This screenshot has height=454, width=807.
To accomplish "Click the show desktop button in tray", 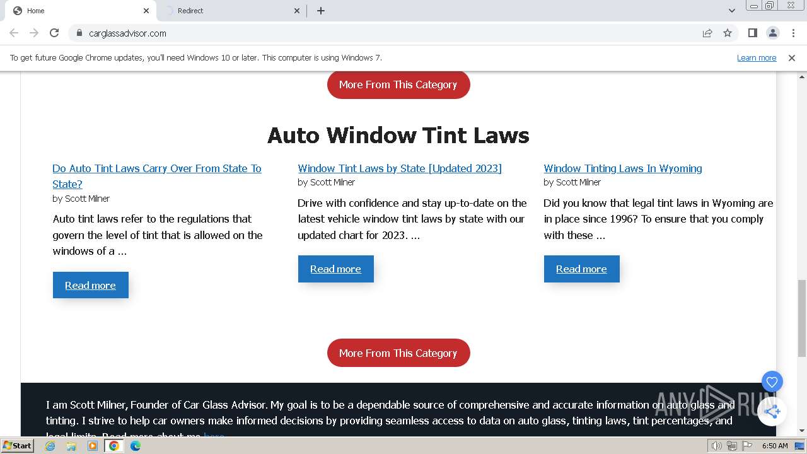I will tap(800, 446).
